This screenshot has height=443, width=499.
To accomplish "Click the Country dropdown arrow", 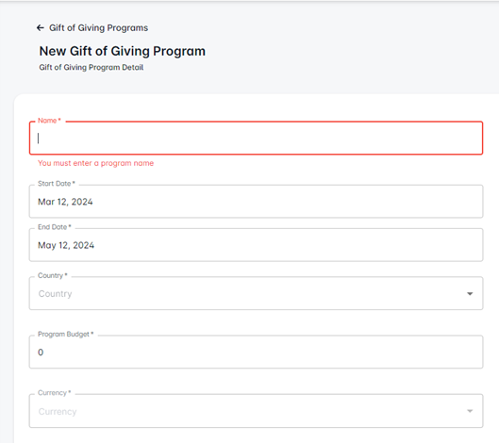I will click(470, 293).
